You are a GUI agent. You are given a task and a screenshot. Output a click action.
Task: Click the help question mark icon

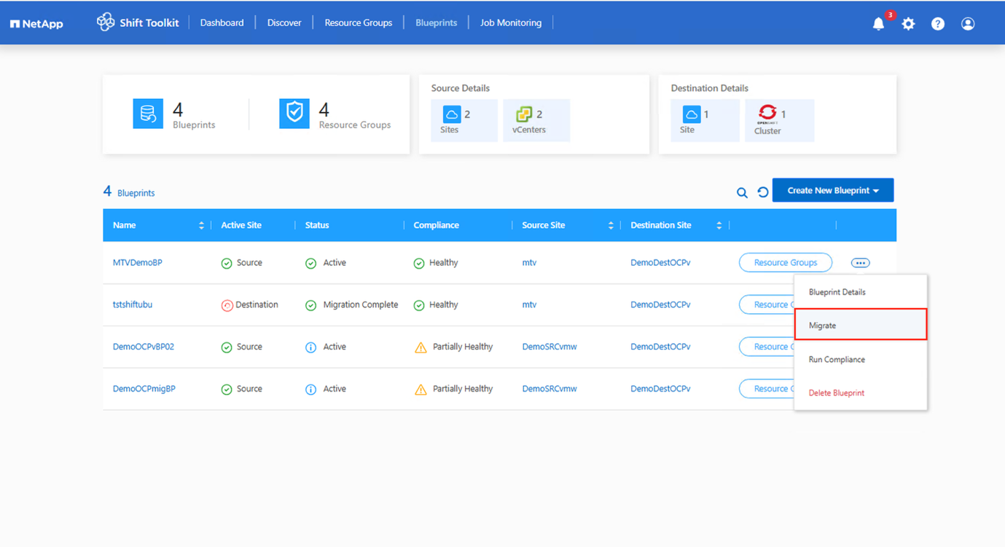pyautogui.click(x=938, y=24)
